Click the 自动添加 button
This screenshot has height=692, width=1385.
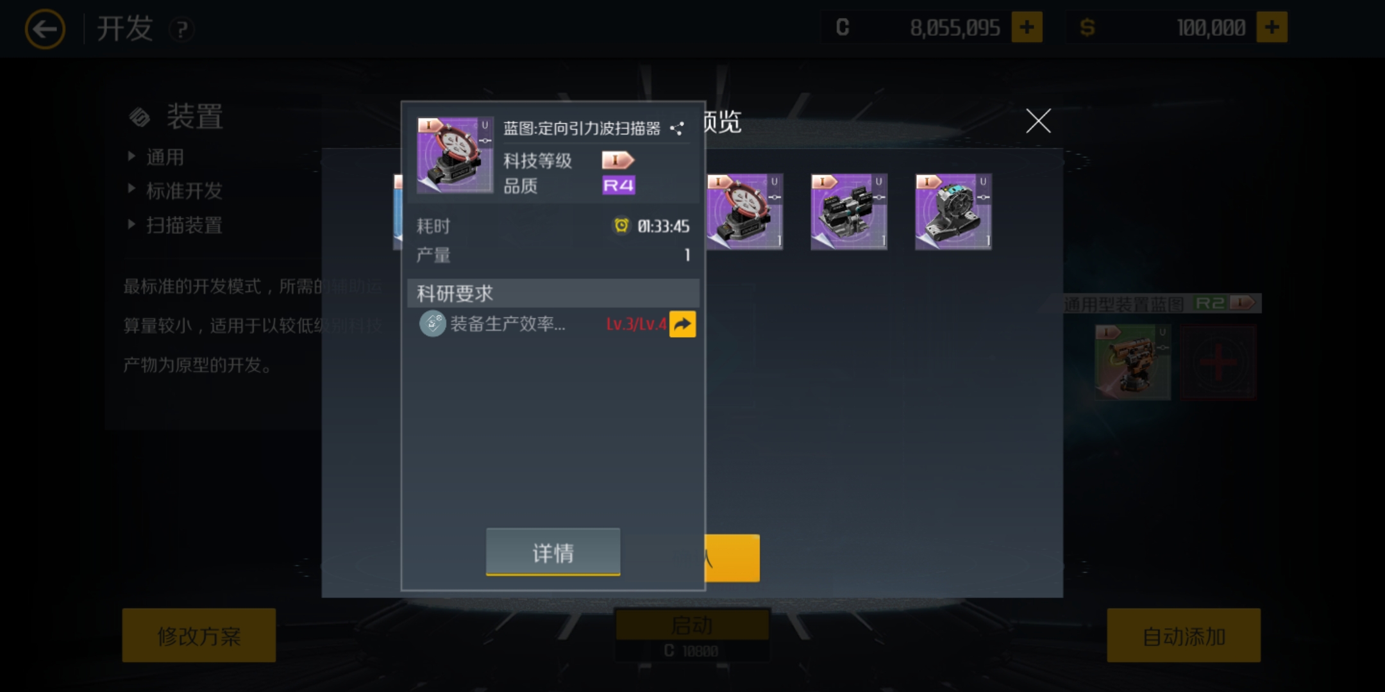[x=1184, y=635]
